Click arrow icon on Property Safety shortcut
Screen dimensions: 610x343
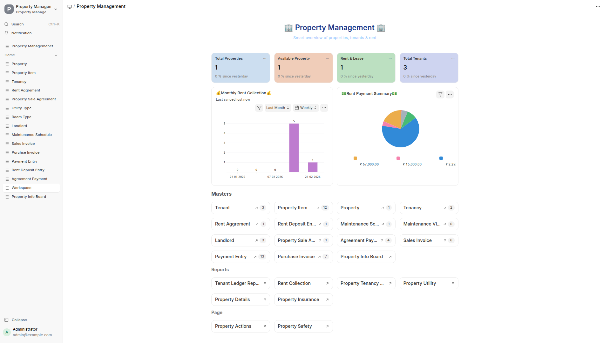click(x=327, y=326)
